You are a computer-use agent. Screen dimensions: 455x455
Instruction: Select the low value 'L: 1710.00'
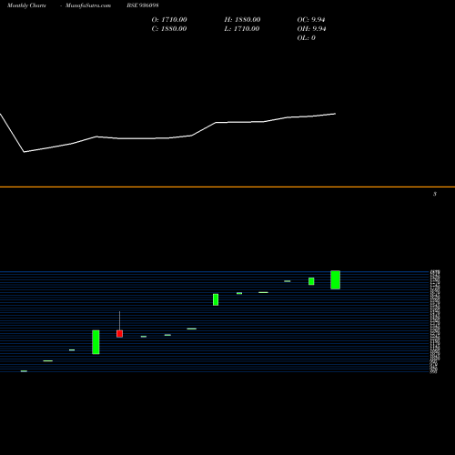(x=242, y=29)
